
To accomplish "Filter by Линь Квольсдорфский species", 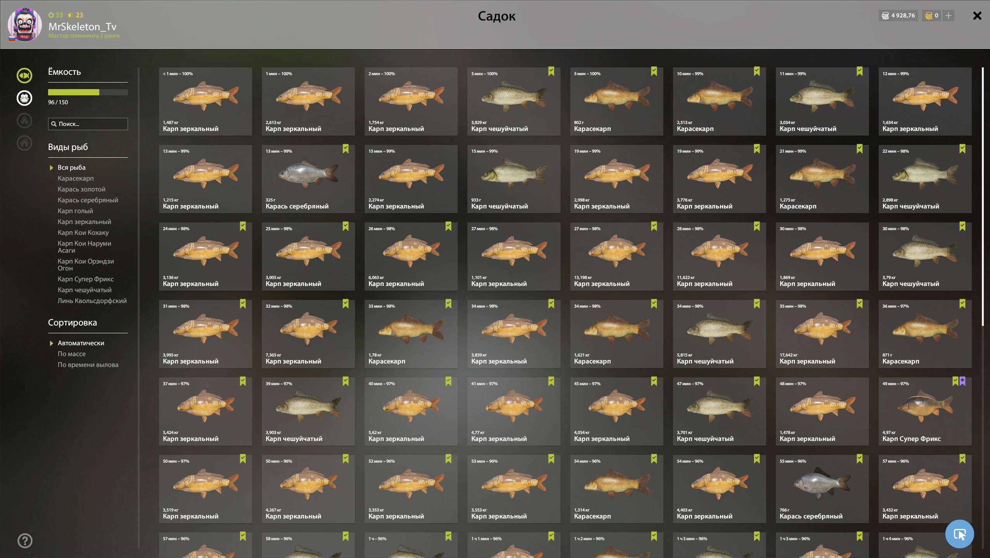I will [x=92, y=301].
